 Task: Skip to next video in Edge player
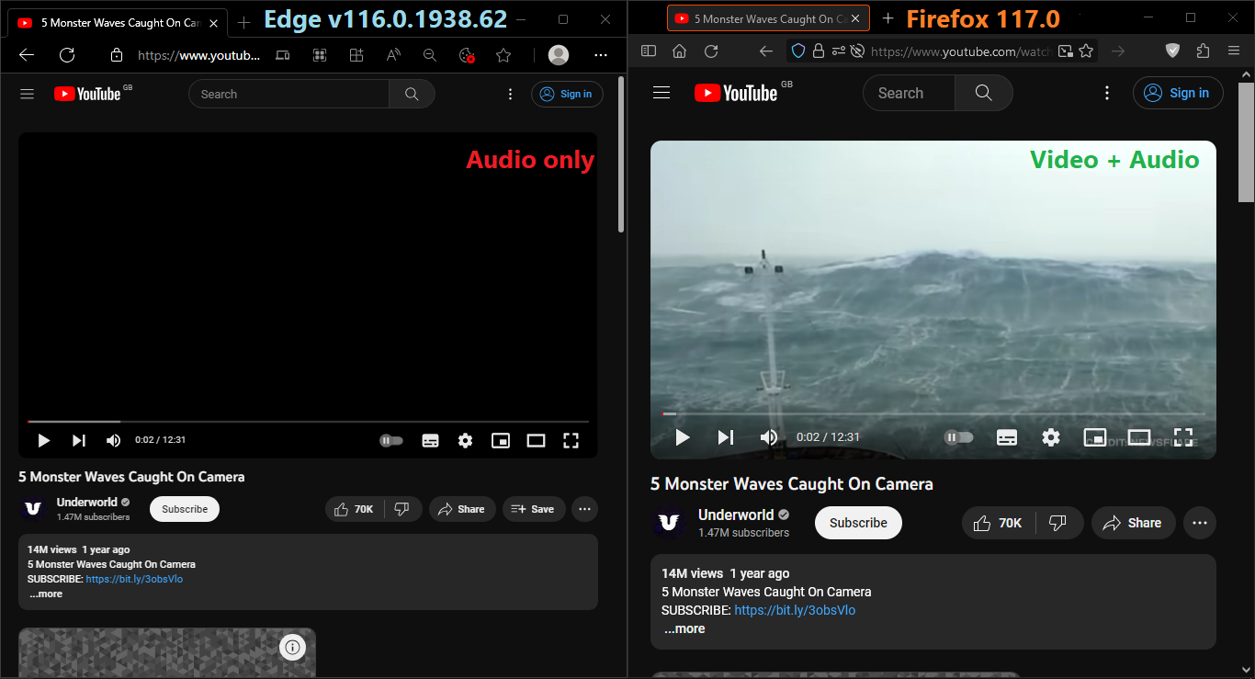click(x=79, y=440)
